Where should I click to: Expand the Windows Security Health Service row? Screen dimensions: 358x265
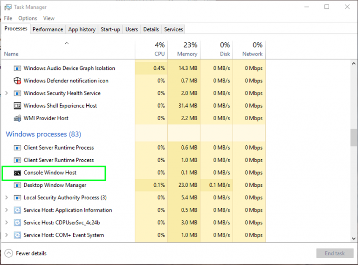[6, 93]
